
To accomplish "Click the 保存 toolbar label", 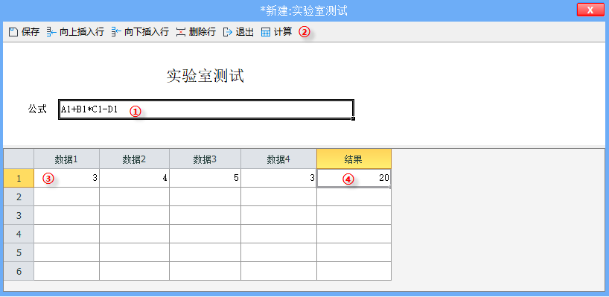I will tap(31, 32).
